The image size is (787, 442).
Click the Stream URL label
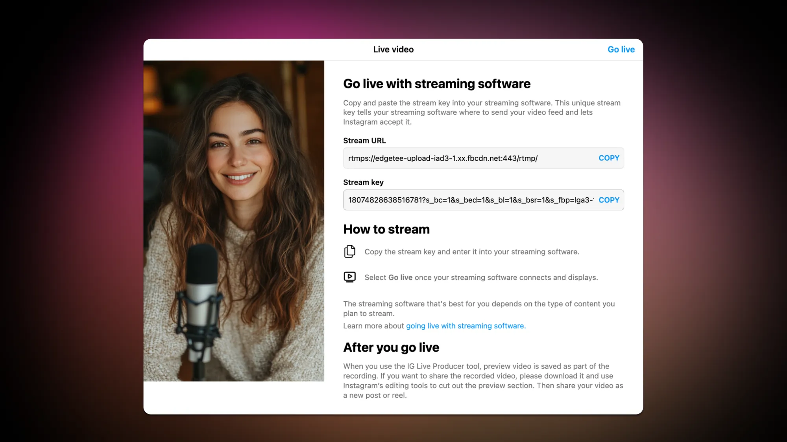364,140
